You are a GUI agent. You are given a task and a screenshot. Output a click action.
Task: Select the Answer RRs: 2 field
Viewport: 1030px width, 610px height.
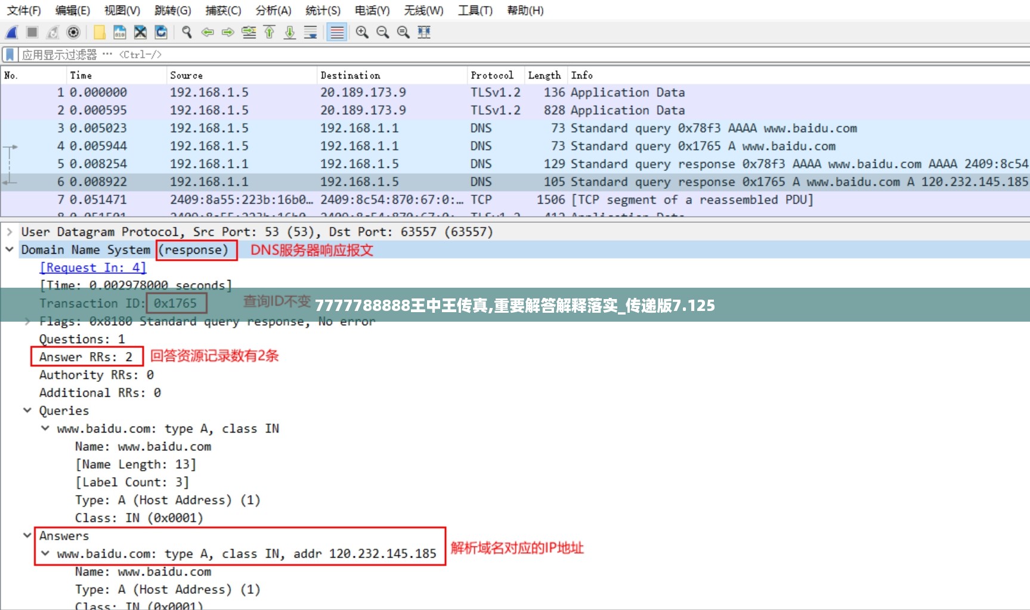tap(86, 357)
